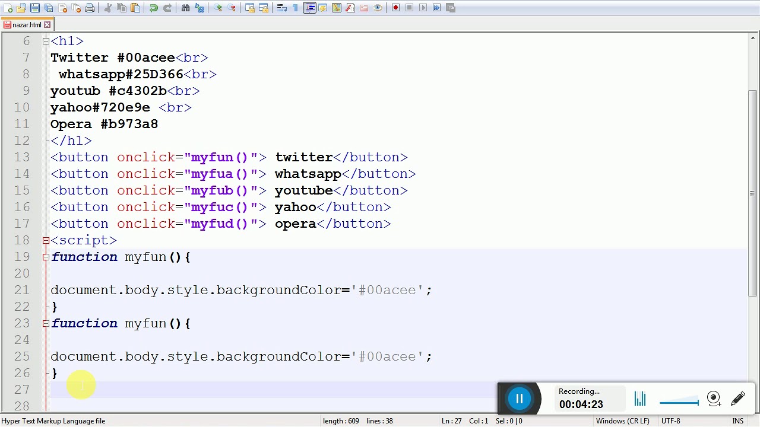This screenshot has width=760, height=427.
Task: Click the Save All icon
Action: tap(49, 8)
